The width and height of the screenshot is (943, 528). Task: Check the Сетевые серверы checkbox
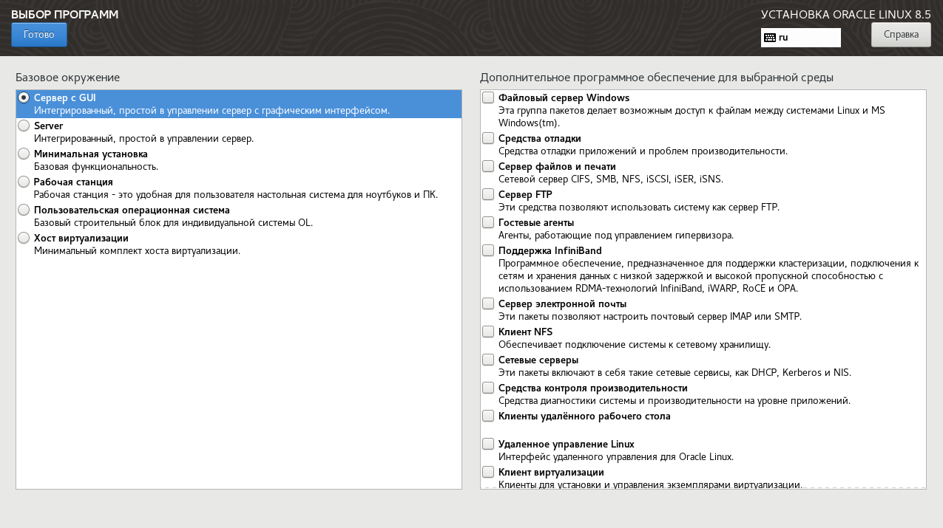coord(488,360)
